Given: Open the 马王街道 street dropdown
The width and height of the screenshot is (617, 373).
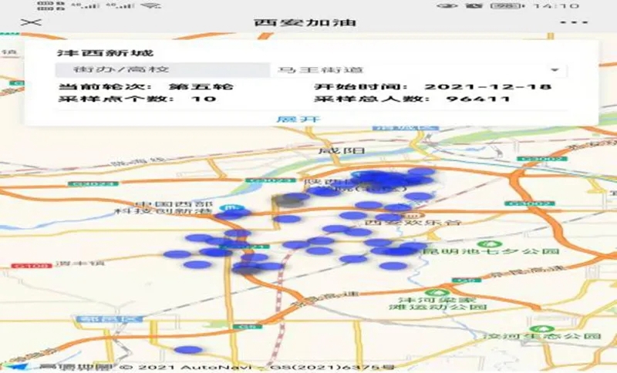Looking at the screenshot, I should (416, 70).
